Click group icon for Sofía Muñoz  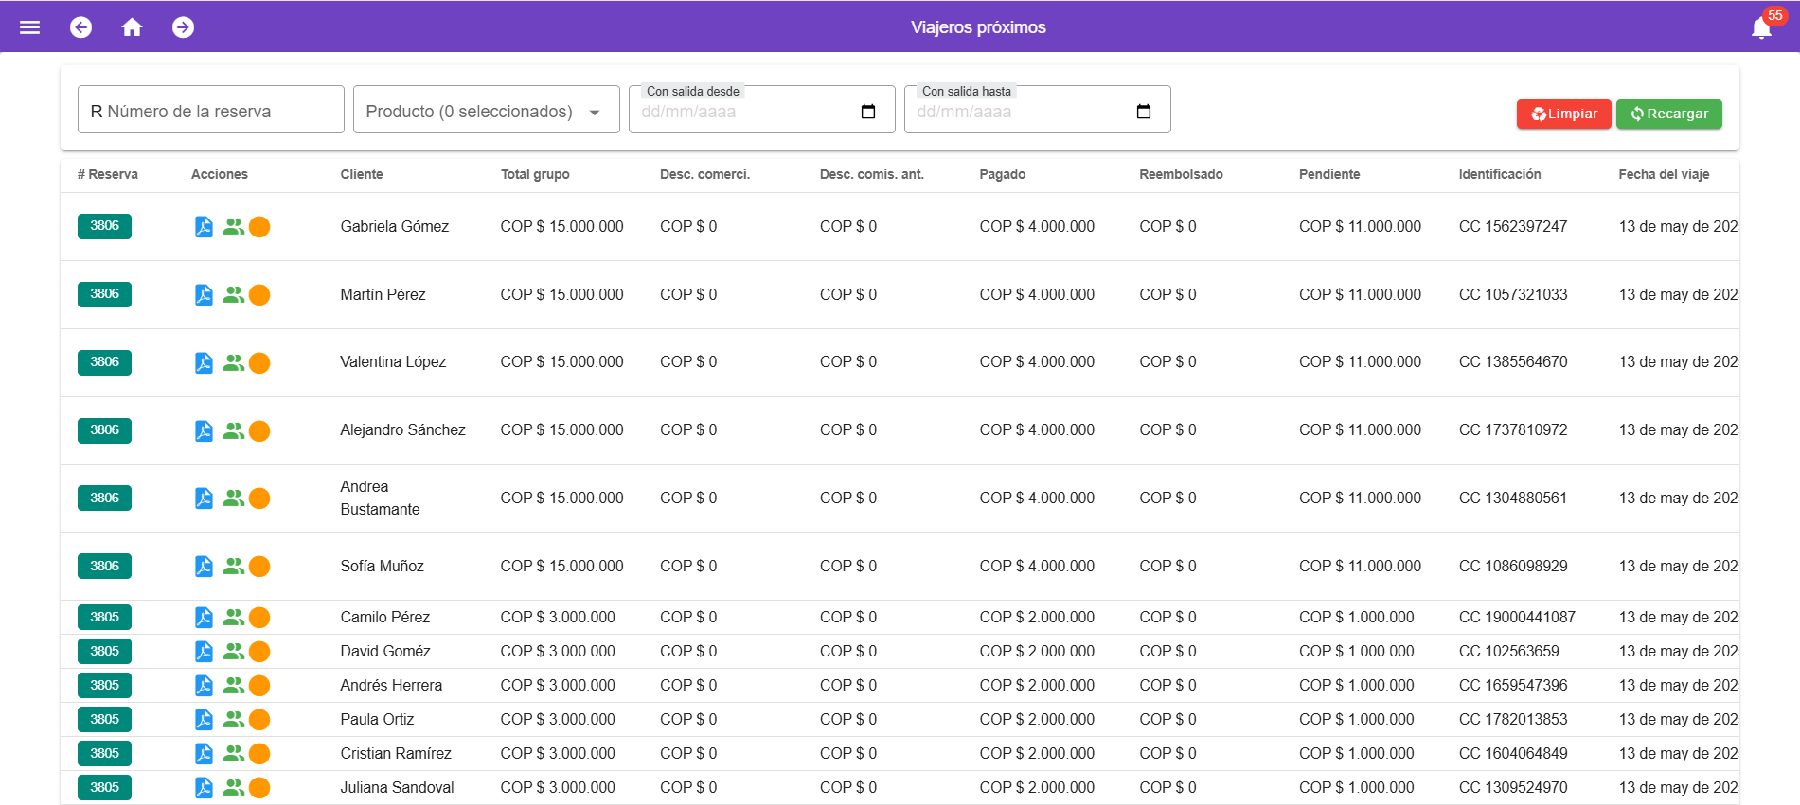click(x=233, y=567)
